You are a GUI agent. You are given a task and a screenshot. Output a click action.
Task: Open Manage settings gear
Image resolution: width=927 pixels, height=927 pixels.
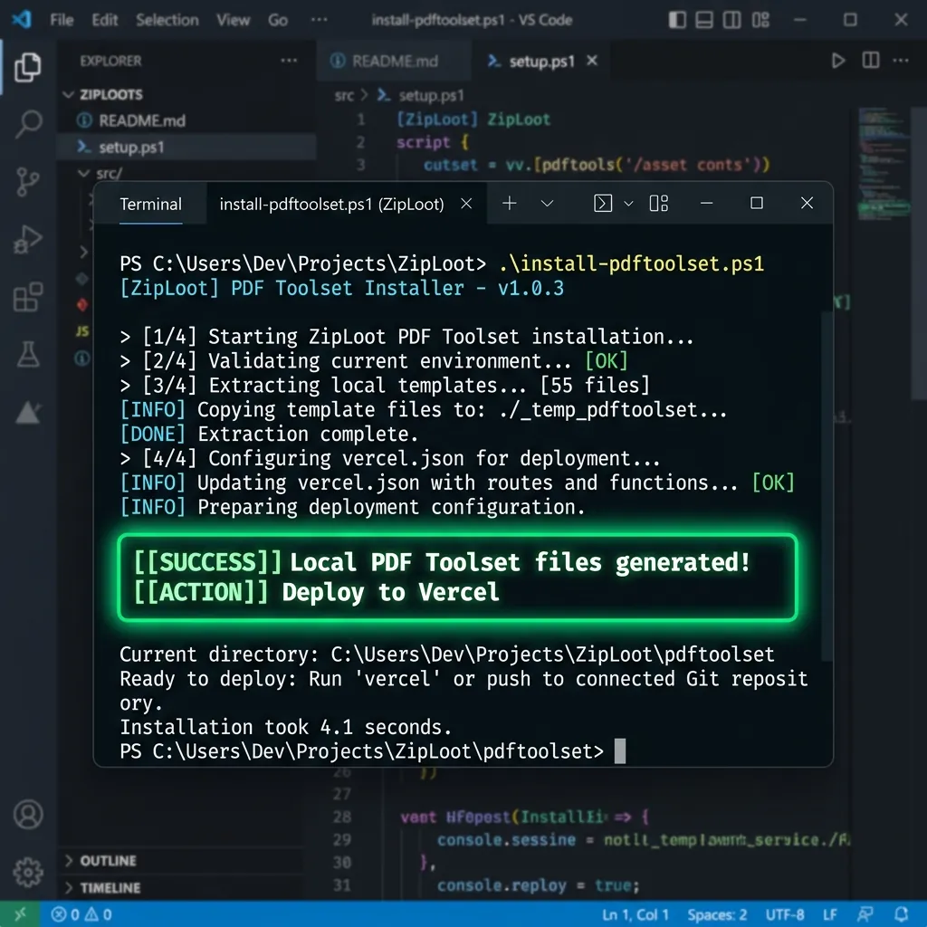pyautogui.click(x=28, y=872)
